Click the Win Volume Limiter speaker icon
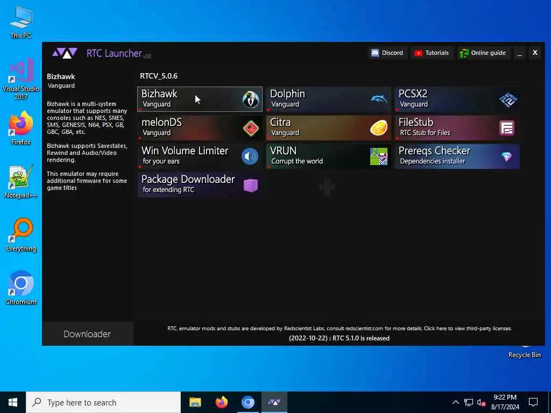The height and width of the screenshot is (413, 551). coord(250,156)
